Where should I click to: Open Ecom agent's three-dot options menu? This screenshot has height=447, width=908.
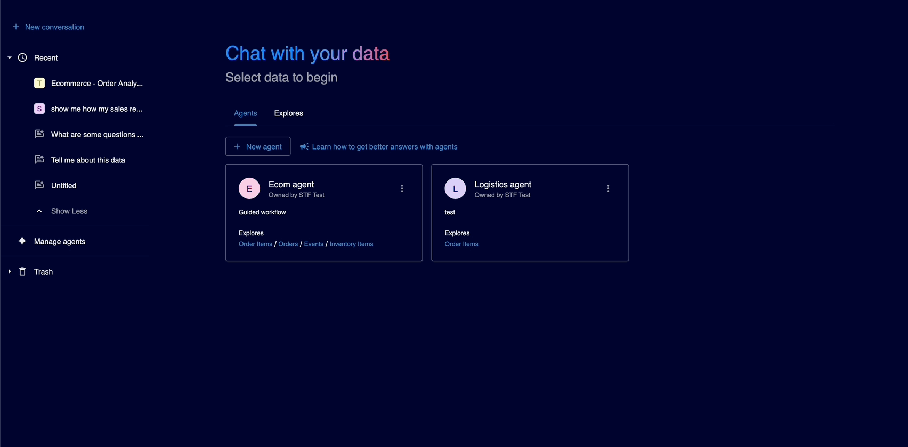pos(402,188)
